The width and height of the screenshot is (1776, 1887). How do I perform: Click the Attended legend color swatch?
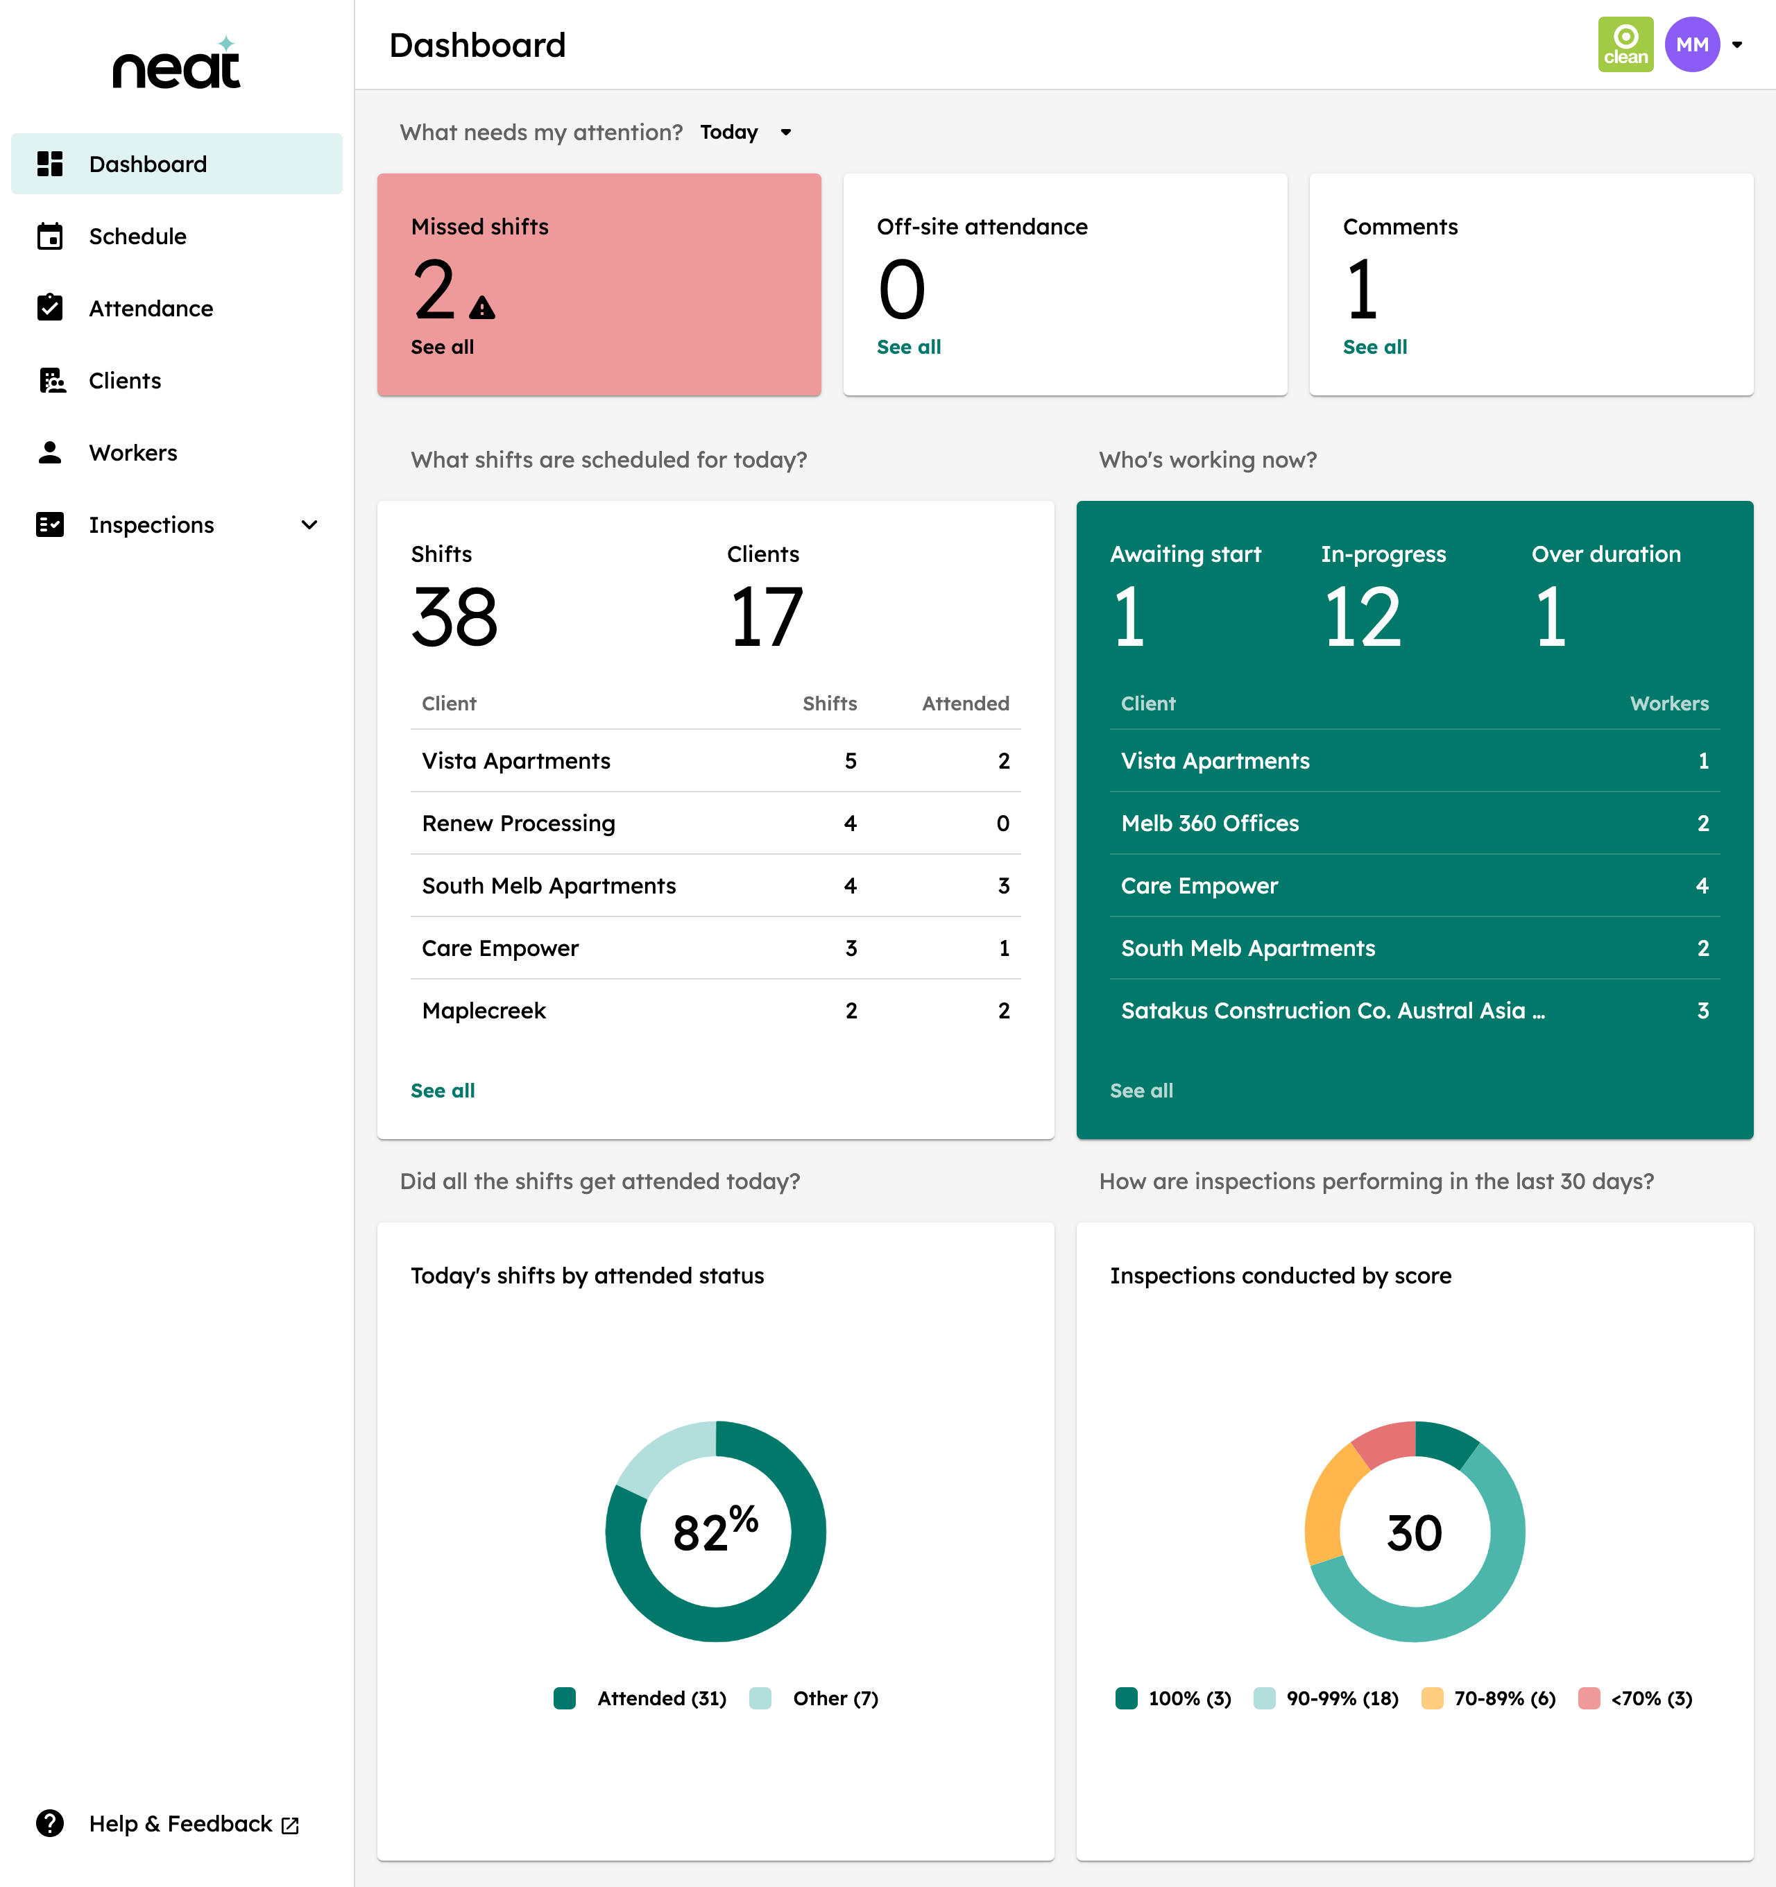[x=565, y=1698]
